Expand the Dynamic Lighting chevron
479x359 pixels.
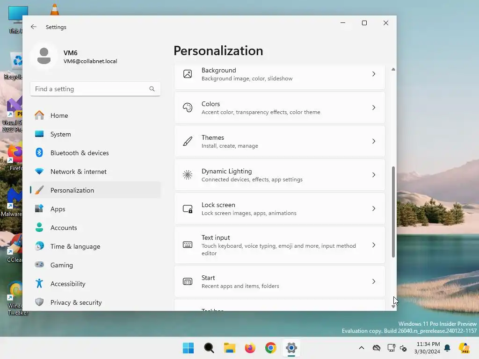(374, 175)
